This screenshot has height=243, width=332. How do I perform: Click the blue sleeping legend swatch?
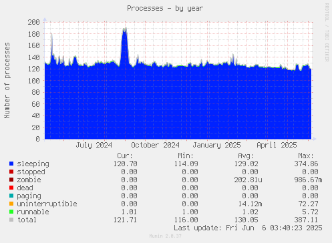click(x=11, y=164)
